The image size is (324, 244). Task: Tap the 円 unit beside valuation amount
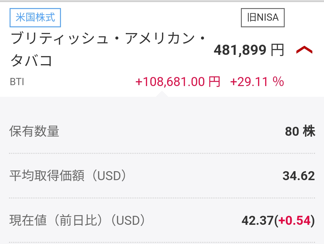click(x=277, y=50)
